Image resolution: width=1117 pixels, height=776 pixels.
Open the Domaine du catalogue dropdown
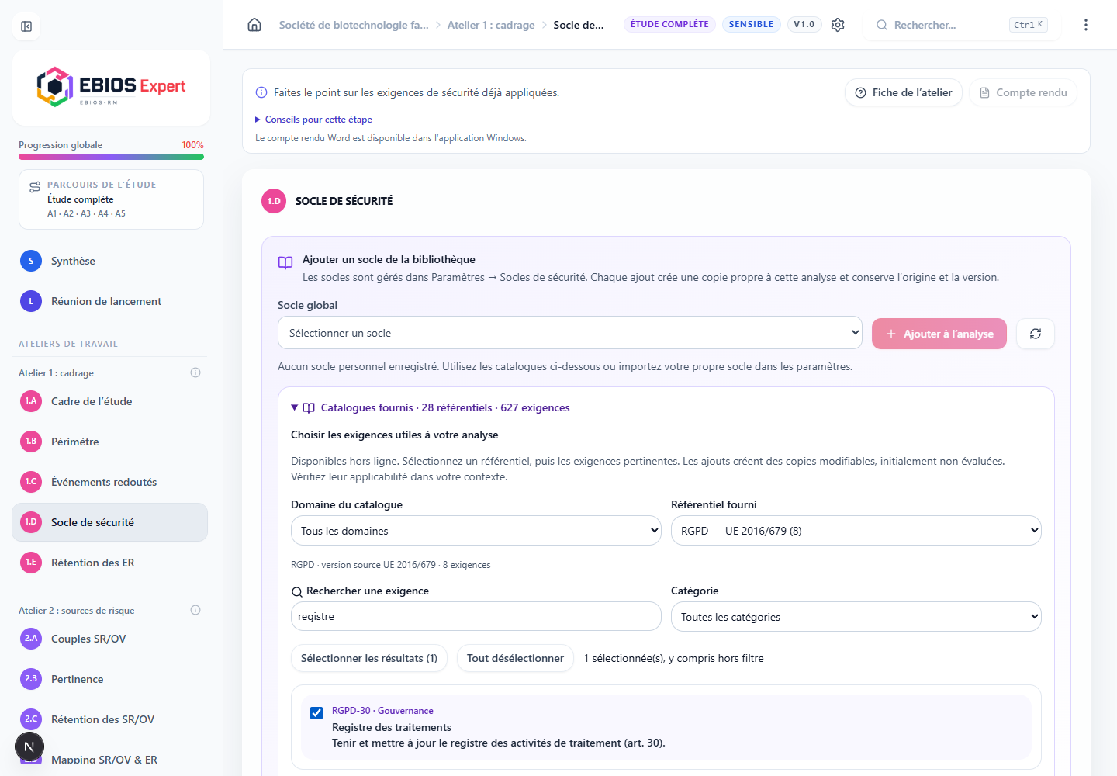coord(476,531)
